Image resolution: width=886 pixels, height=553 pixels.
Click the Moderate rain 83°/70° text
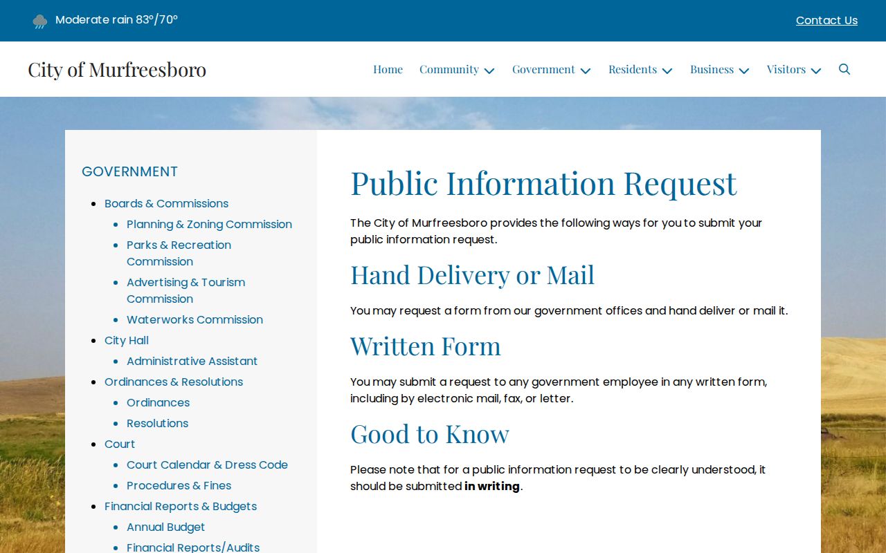coord(116,19)
